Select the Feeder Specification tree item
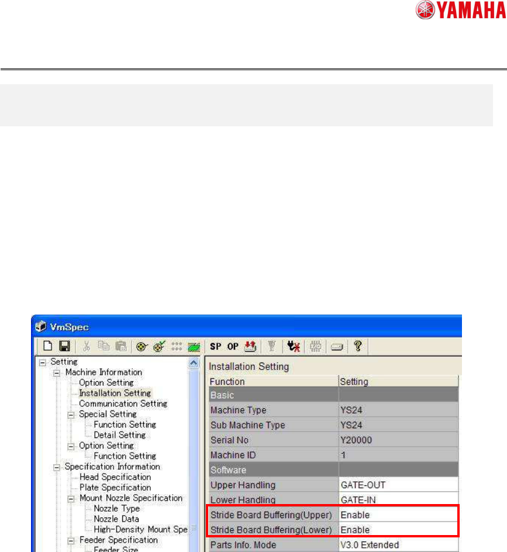507x552 pixels. point(119,540)
